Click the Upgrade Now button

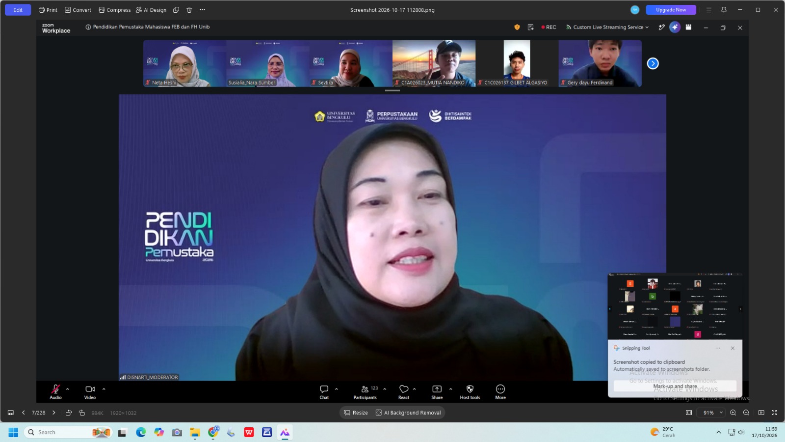(671, 10)
